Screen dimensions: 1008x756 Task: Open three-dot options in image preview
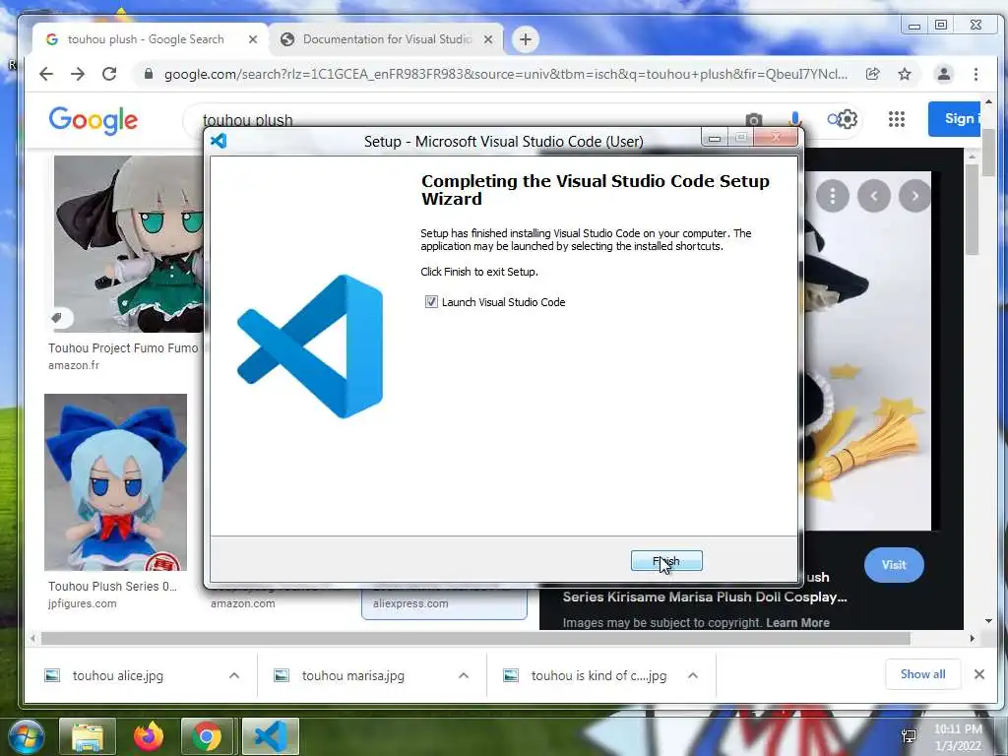click(833, 196)
